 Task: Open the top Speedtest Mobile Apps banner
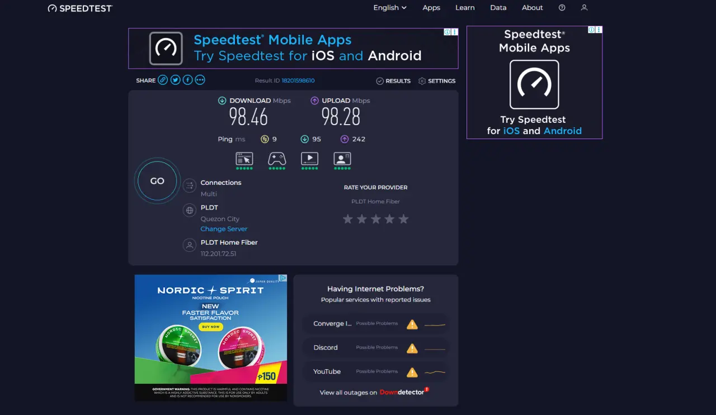293,49
